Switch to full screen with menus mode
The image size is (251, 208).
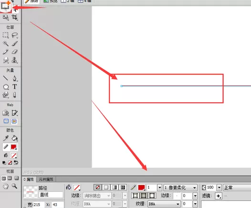(x=10, y=178)
